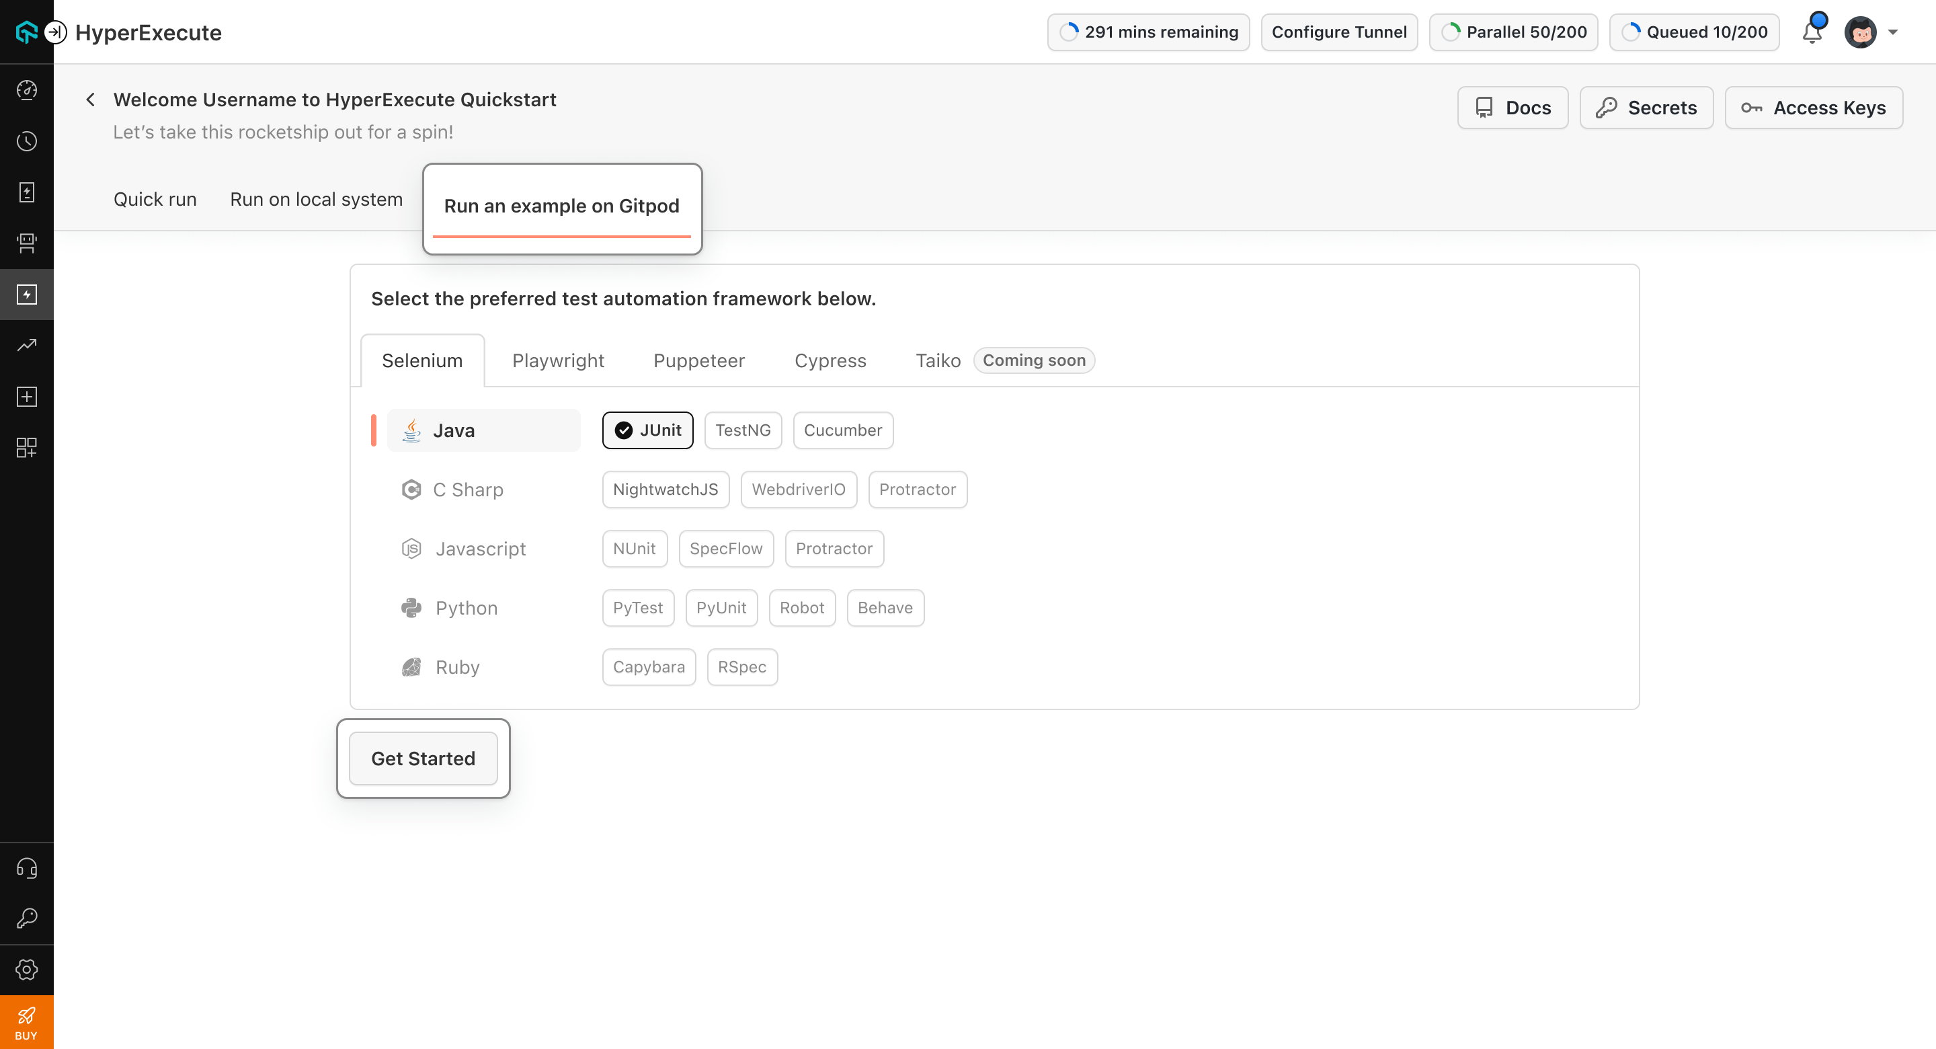Select the PyTest framework chip

tap(637, 608)
